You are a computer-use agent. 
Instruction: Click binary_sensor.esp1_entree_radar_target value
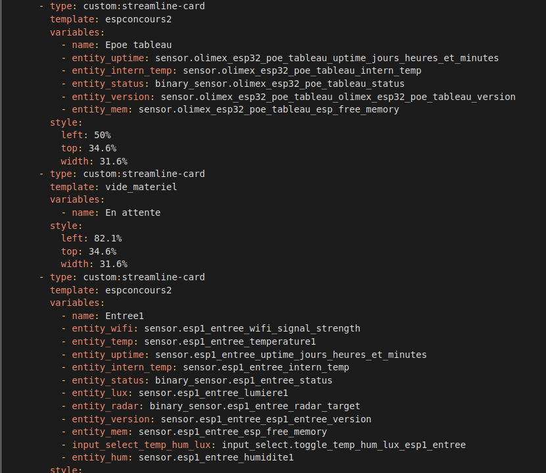click(x=255, y=406)
